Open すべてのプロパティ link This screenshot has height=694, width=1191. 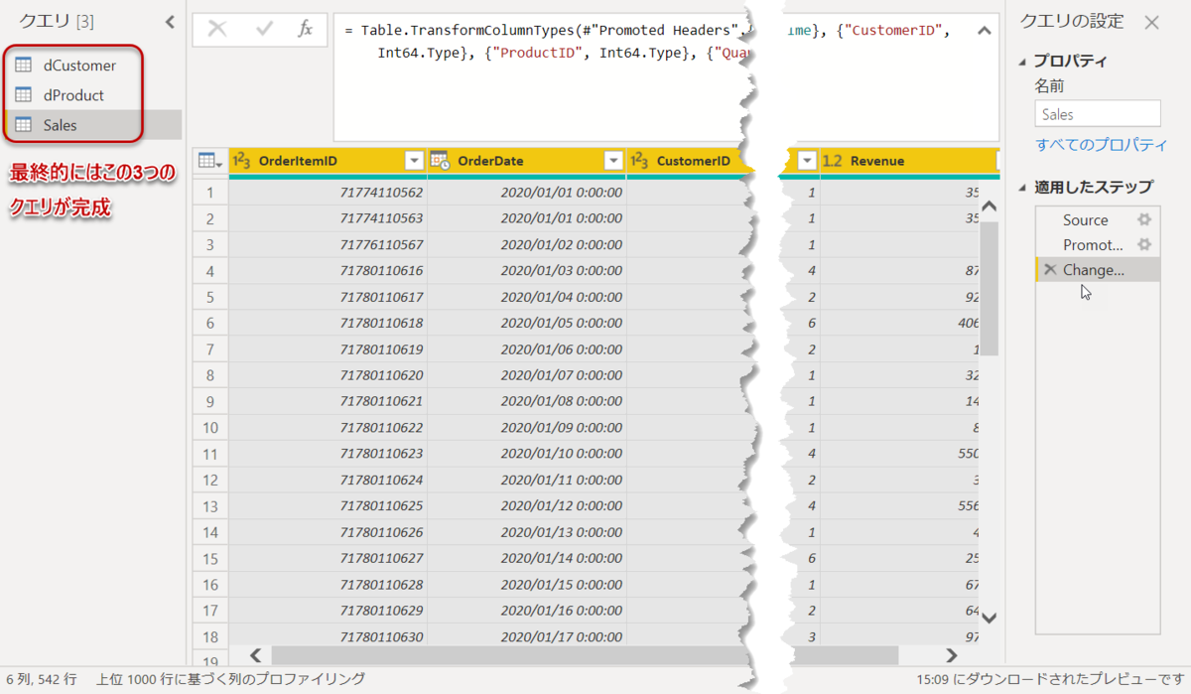[1102, 145]
